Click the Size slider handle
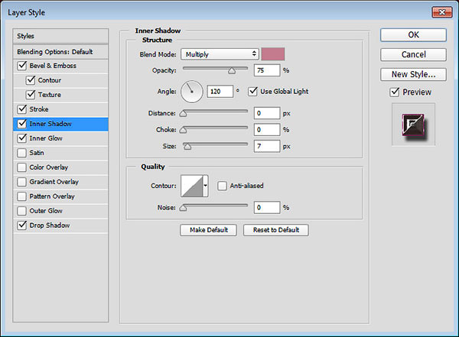Viewport: 459px width, 337px height. 187,147
